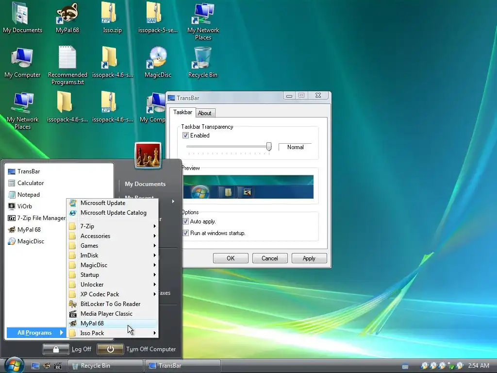Image resolution: width=497 pixels, height=373 pixels.
Task: Expand the Unlocker program folder
Action: click(x=113, y=285)
